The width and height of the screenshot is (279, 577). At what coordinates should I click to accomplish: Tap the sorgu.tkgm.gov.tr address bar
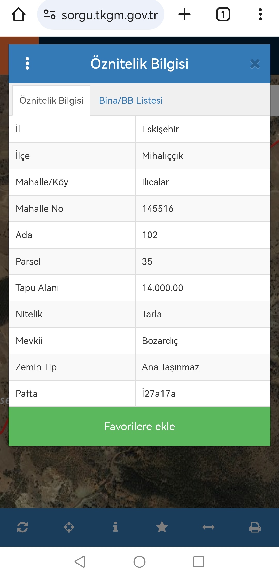pyautogui.click(x=110, y=15)
